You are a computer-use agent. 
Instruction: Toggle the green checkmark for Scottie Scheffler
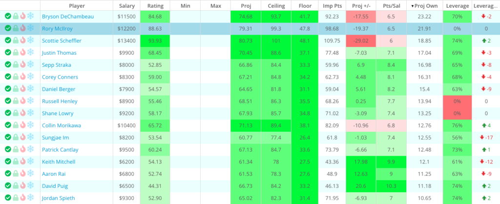click(x=8, y=41)
